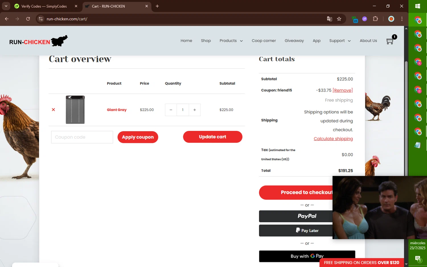This screenshot has height=267, width=427.
Task: Open the Windows Start button
Action: (418, 6)
